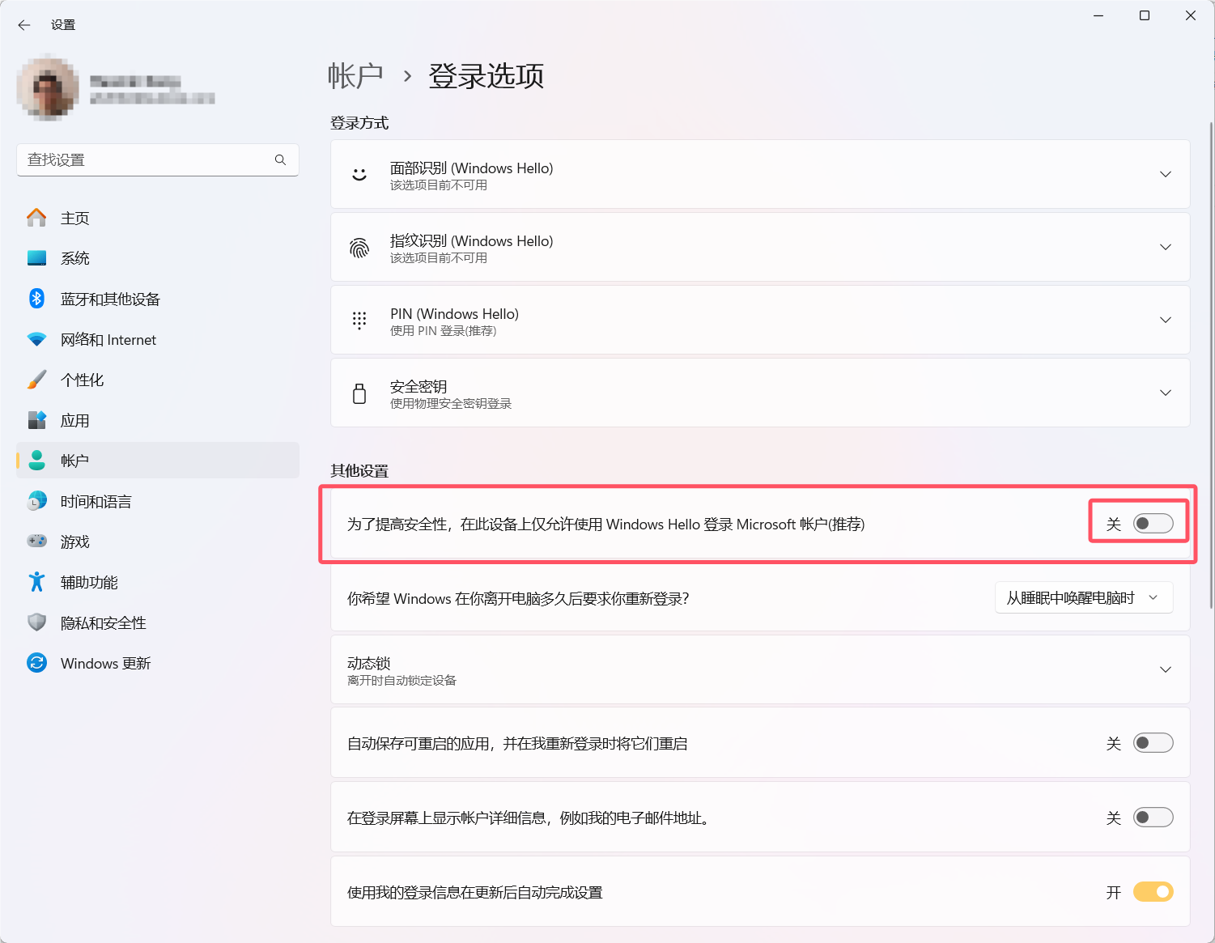Screen dimensions: 1215x943
Task: Click the search magnifier in 查找设置
Action: 280,159
